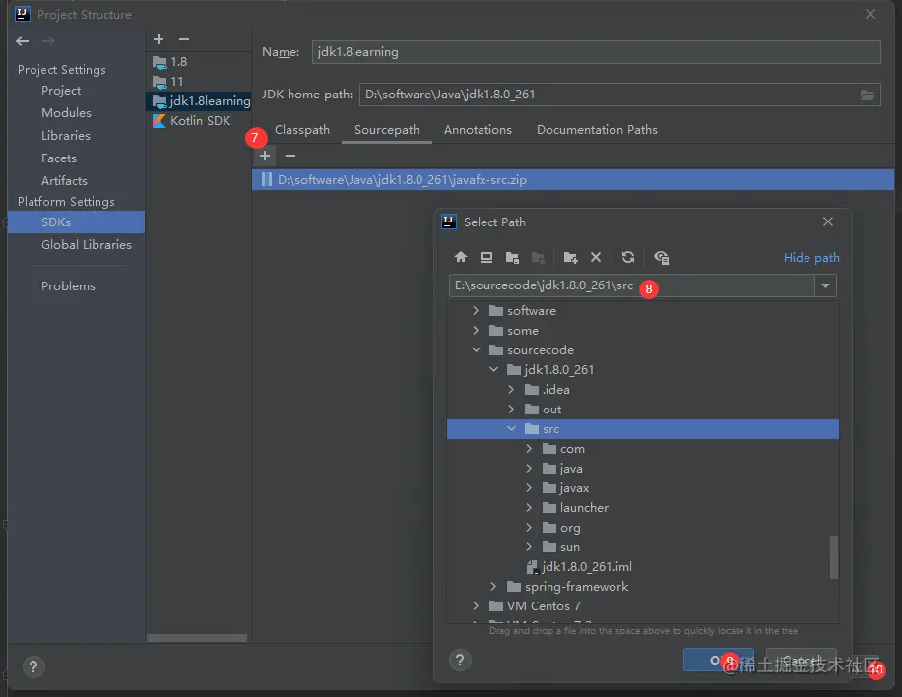This screenshot has height=697, width=902.
Task: Expand the launcher folder
Action: coord(529,507)
